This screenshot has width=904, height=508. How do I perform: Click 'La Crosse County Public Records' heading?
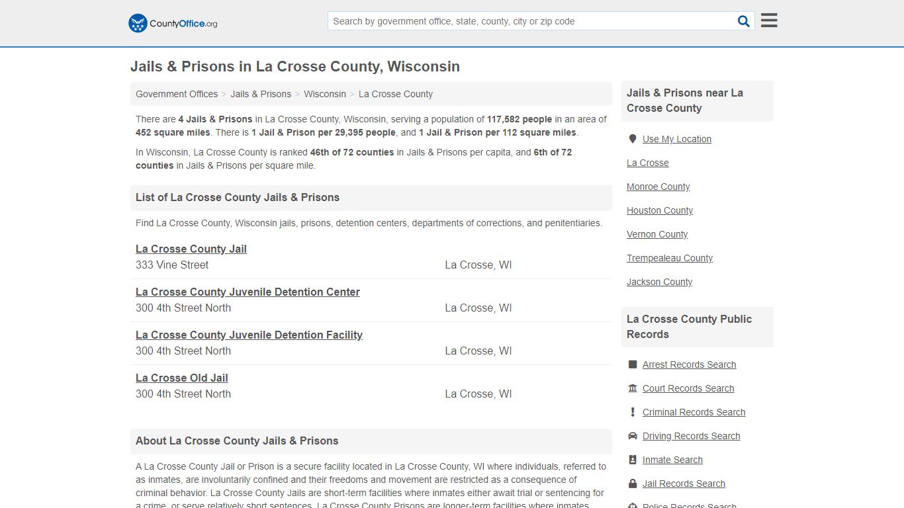coord(690,326)
